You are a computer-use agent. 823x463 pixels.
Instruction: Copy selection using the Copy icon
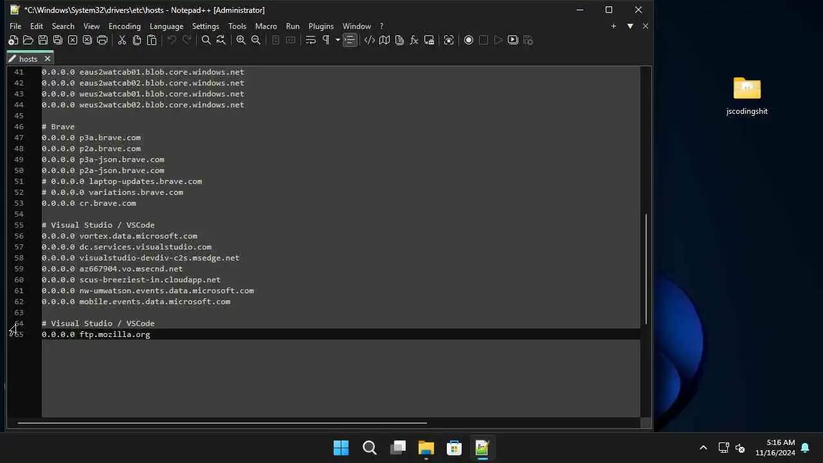(136, 40)
